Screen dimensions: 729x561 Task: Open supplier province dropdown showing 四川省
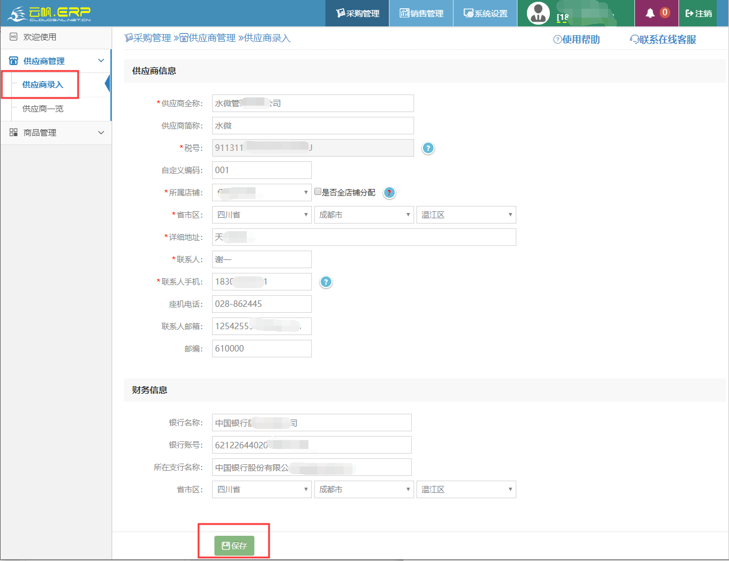[261, 215]
